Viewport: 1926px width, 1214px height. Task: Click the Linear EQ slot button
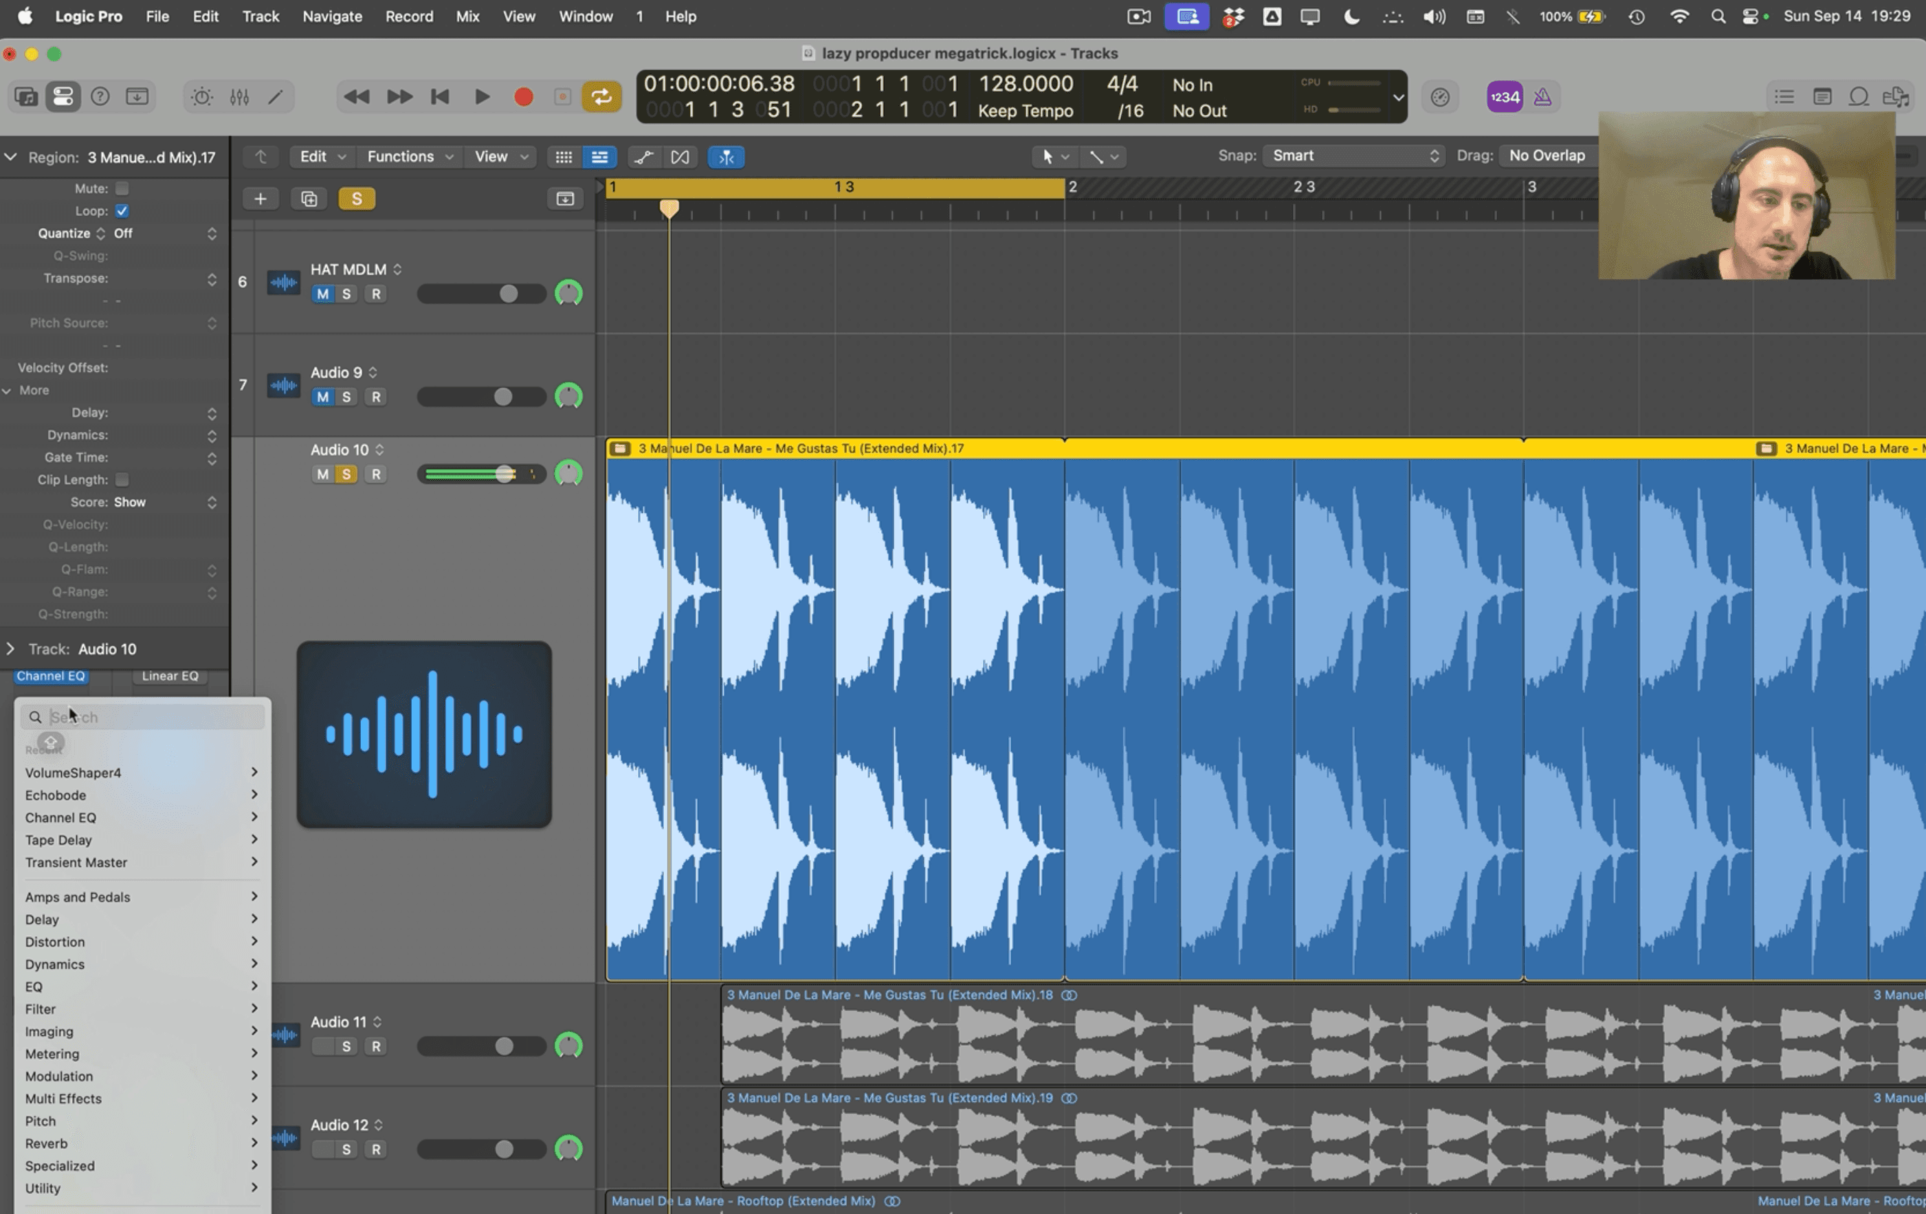pyautogui.click(x=170, y=676)
